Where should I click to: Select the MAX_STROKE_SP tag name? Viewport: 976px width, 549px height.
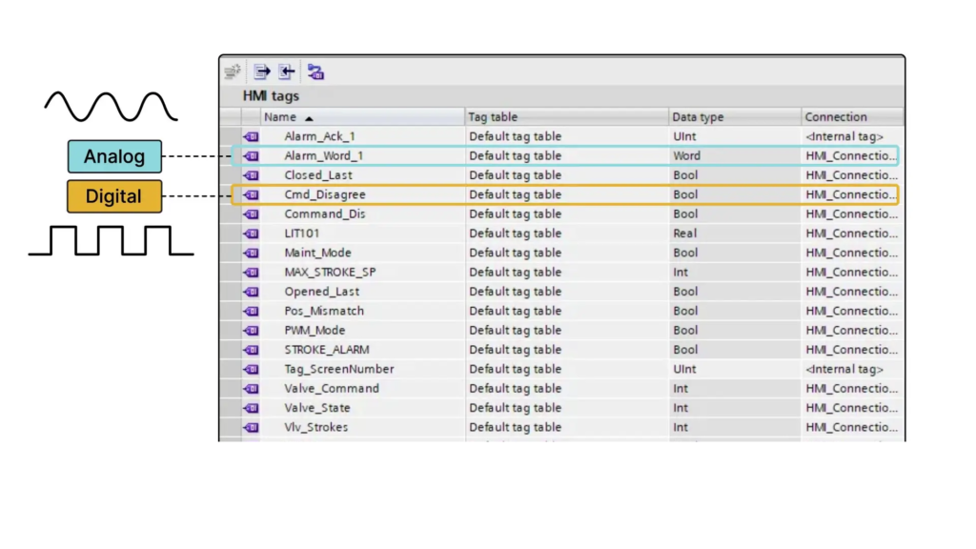click(x=330, y=273)
